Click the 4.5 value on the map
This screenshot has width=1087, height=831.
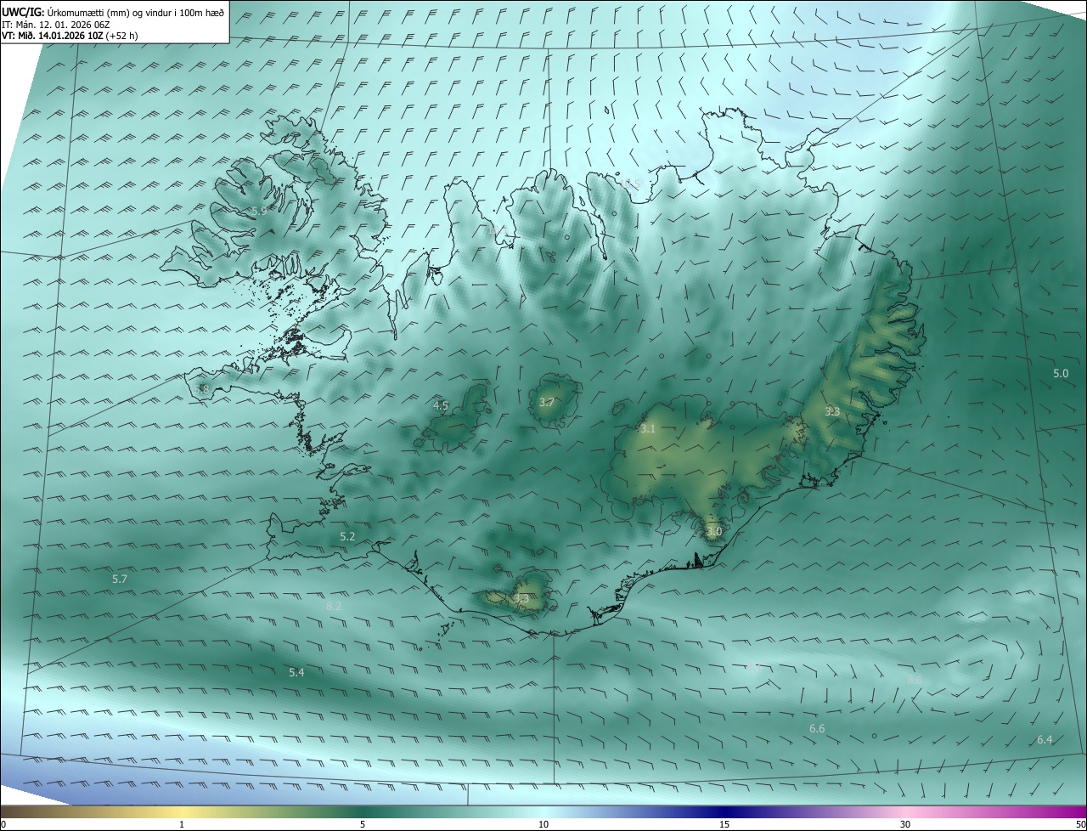[441, 405]
